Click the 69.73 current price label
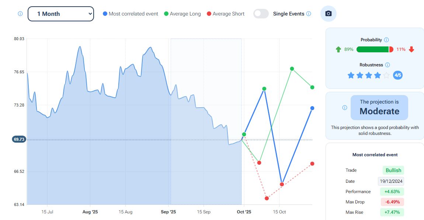Screen dimensions: 424x220 (19, 139)
